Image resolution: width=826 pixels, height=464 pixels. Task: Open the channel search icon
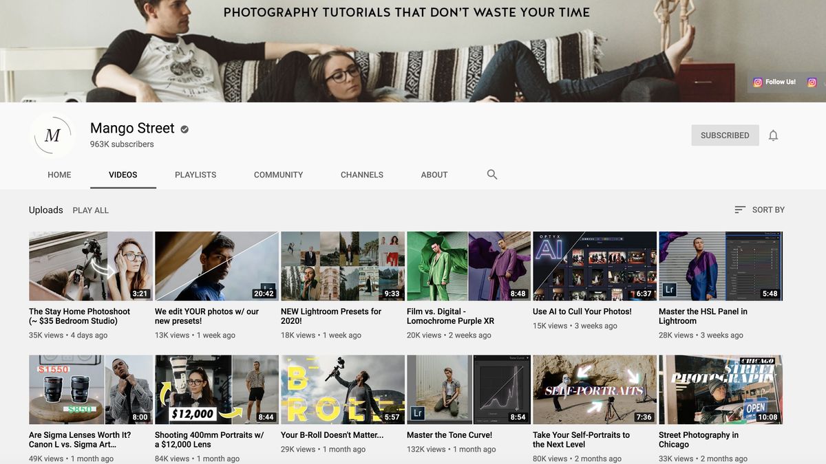click(x=491, y=175)
